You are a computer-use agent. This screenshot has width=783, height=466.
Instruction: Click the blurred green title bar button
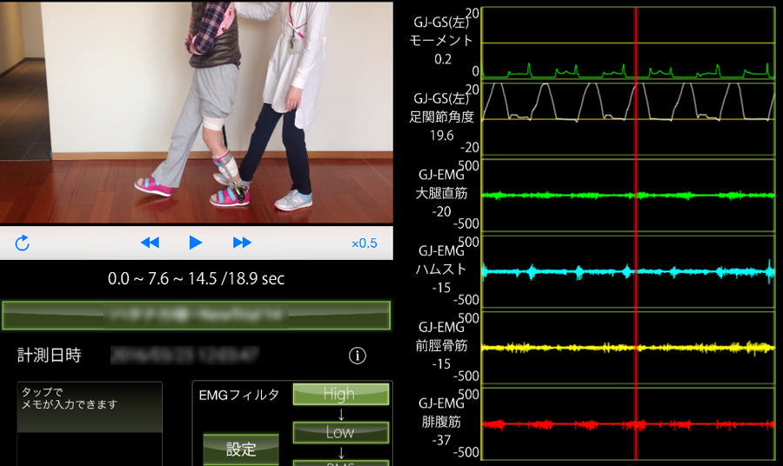(x=196, y=314)
